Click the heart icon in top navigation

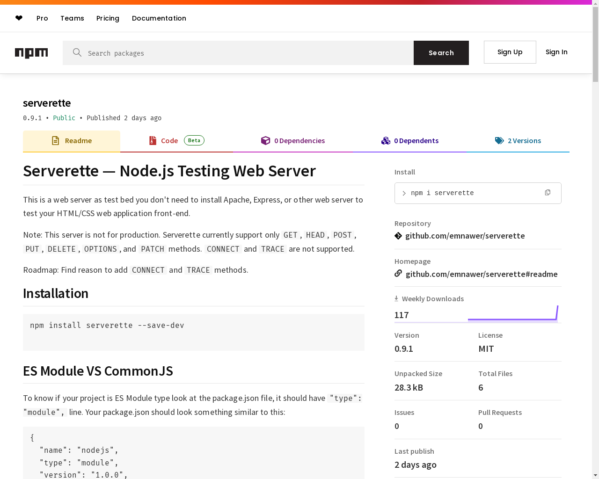pyautogui.click(x=19, y=18)
